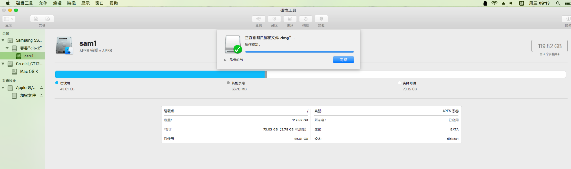Collapse the 容器 disk2 tree item
Viewport: 571px width, 169px height.
(x=7, y=48)
